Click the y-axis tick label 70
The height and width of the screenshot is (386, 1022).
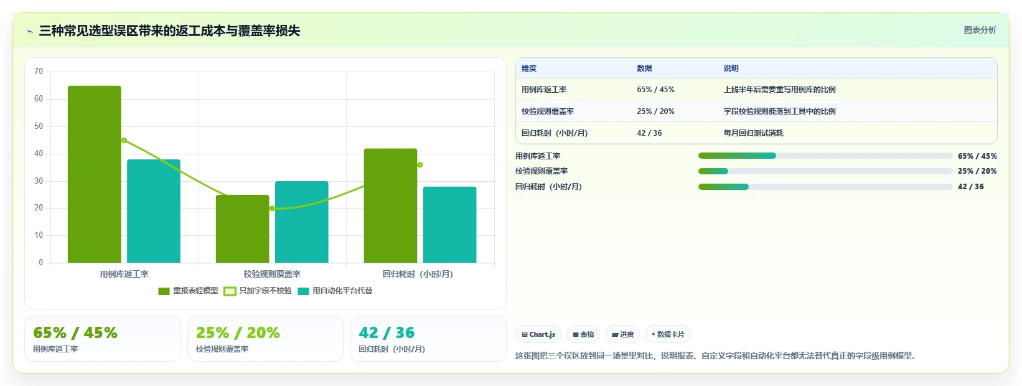(39, 72)
